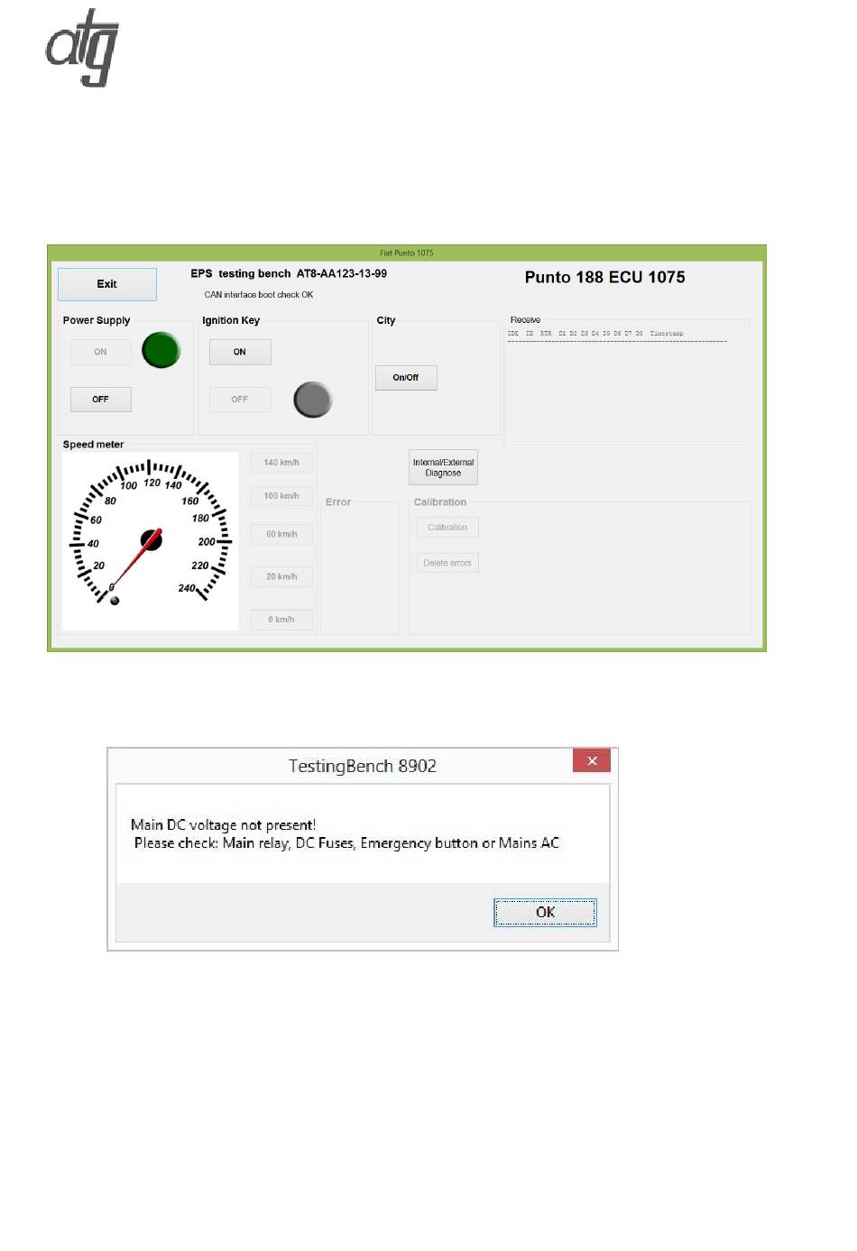857x1251 pixels.
Task: Select 'Main DC voltage not present!' message
Action: (x=223, y=824)
